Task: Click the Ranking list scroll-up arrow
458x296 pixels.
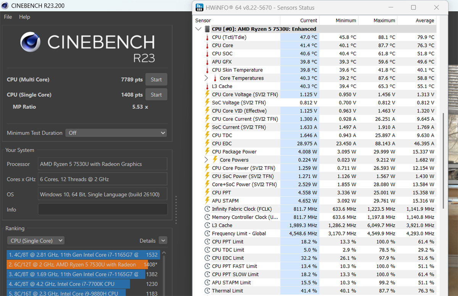Action: 164,253
